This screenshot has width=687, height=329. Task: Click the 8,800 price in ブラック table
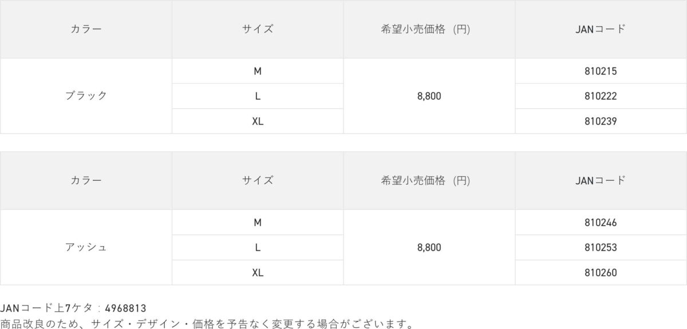[x=429, y=96]
